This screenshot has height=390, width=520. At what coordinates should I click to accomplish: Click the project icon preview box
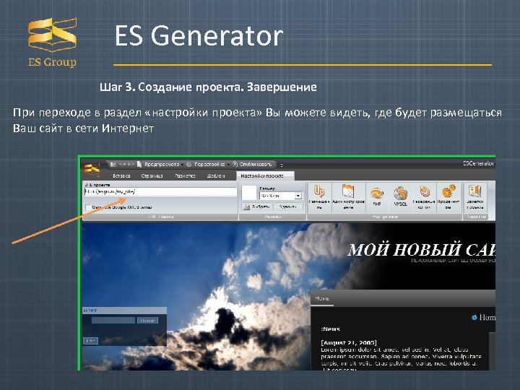tap(249, 193)
